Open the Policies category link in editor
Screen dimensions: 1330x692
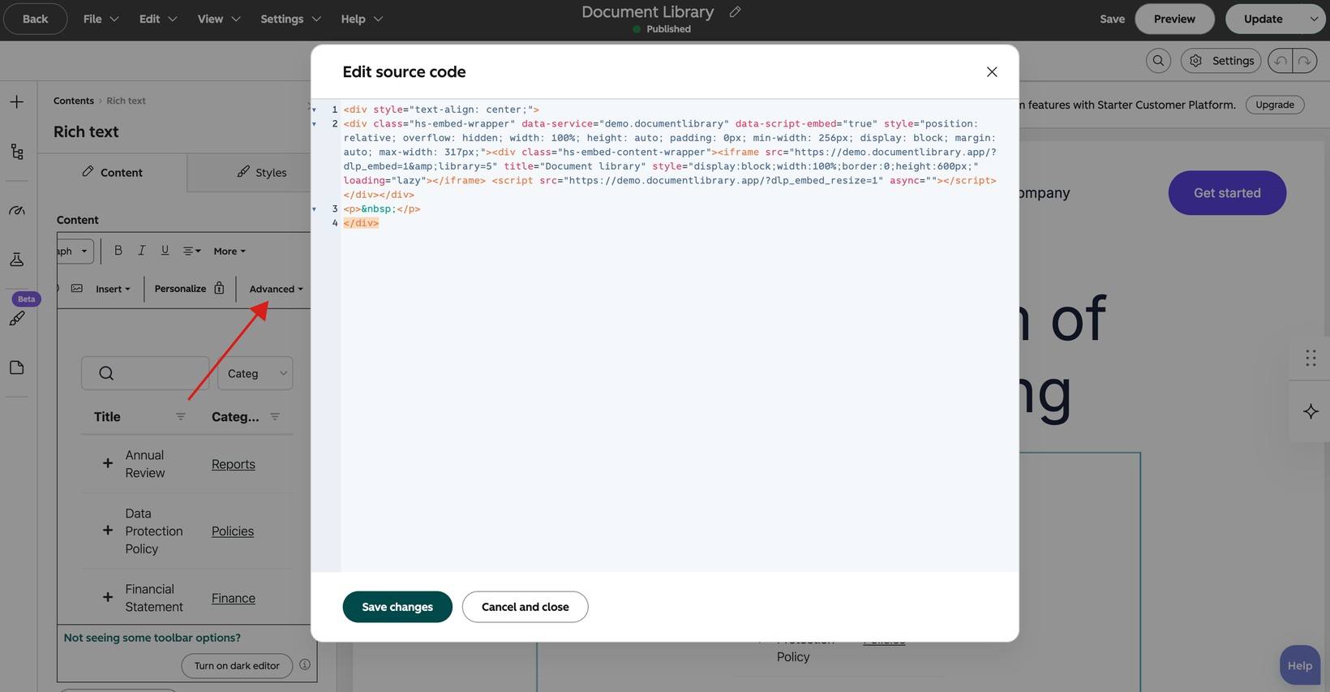pos(233,531)
